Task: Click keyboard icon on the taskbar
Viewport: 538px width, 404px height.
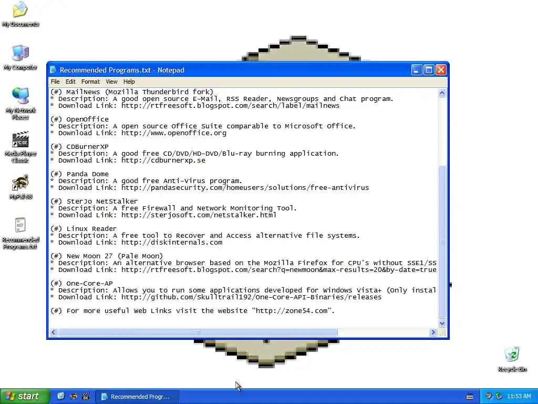Action: click(470, 397)
